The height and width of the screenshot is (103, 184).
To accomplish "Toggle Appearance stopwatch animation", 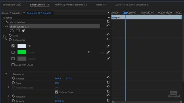I will click(x=10, y=40).
